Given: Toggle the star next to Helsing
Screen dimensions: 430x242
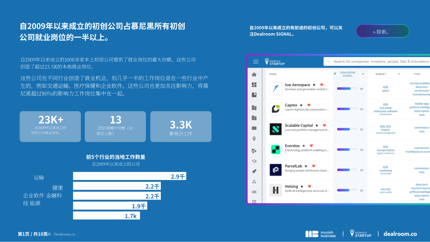Looking at the screenshot, I should click(x=302, y=186).
